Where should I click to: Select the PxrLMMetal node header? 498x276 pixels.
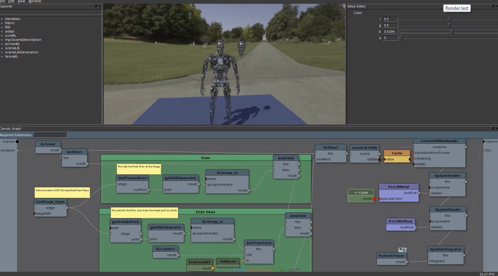(x=399, y=187)
